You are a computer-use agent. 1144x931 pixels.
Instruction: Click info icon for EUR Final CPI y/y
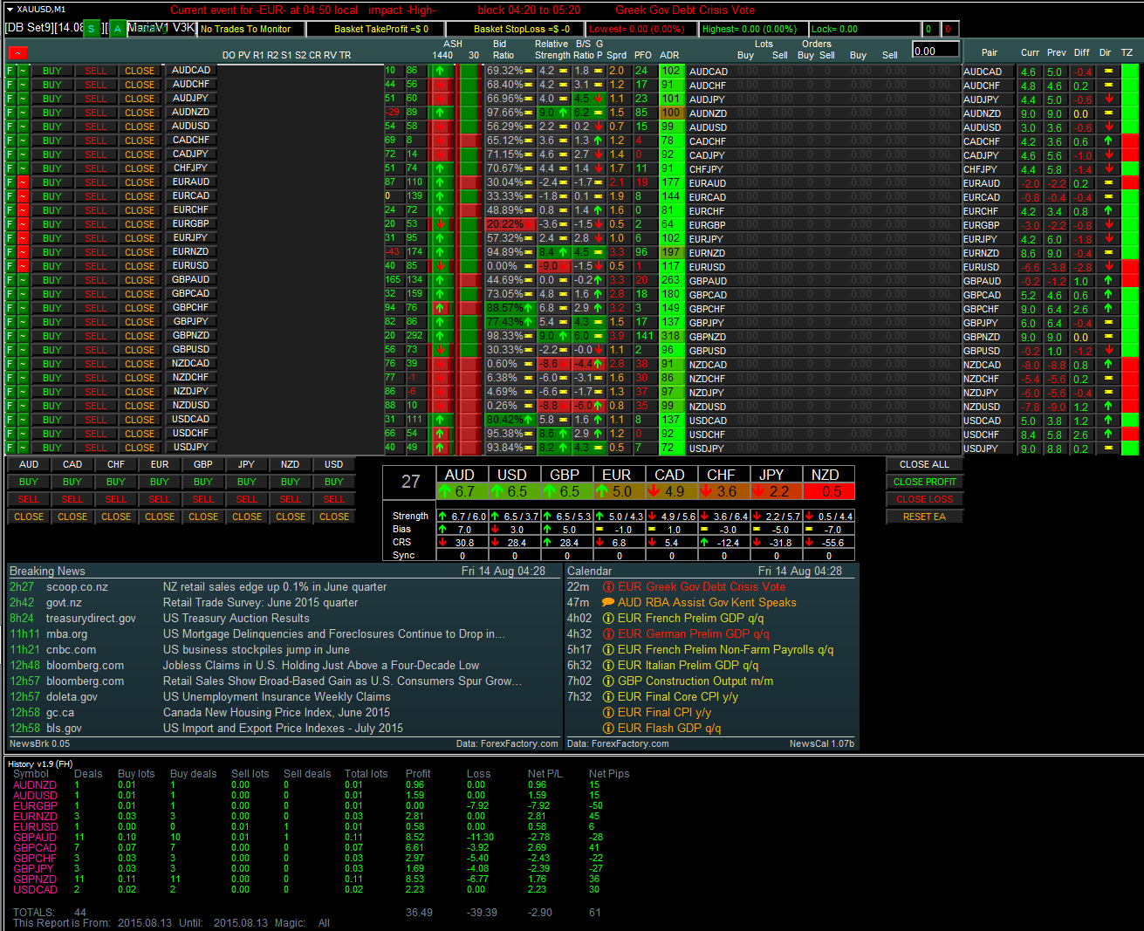point(608,713)
